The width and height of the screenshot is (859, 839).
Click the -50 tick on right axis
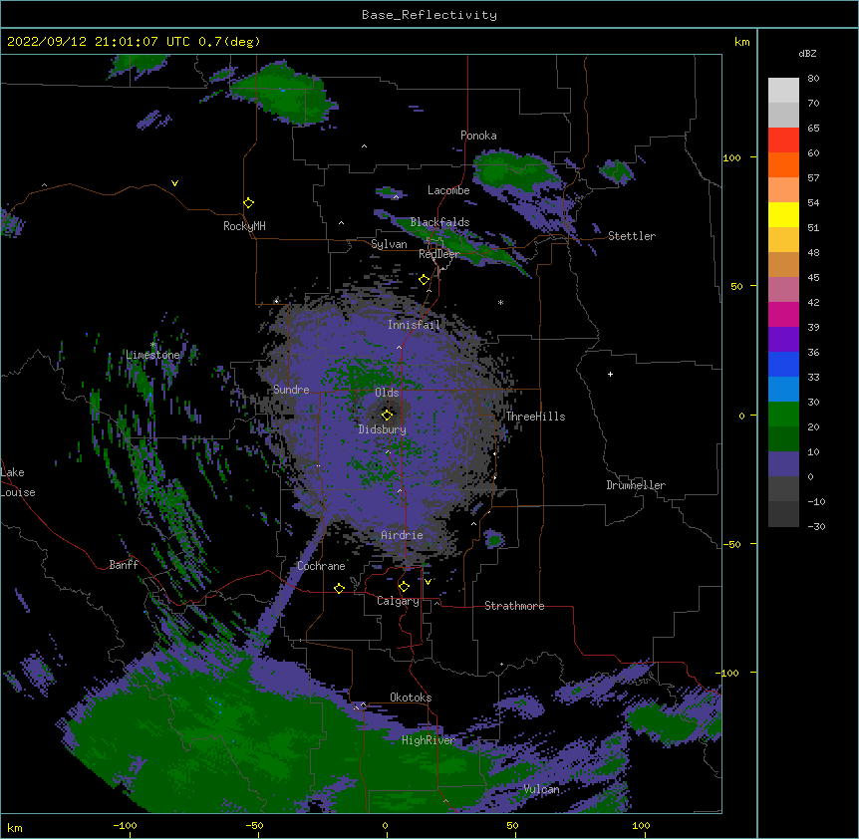point(731,544)
